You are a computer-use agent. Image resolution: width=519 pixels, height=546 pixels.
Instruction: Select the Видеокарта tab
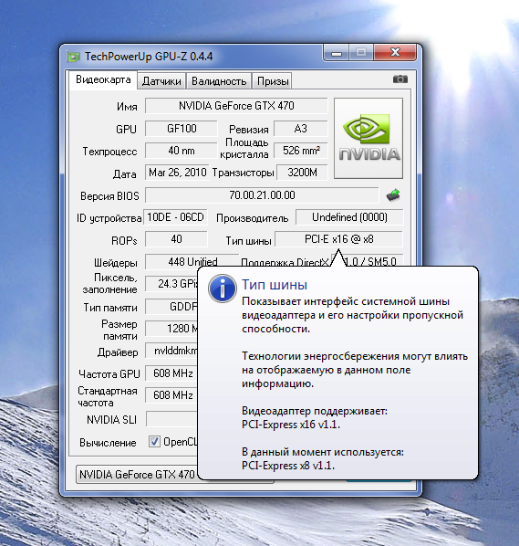103,79
